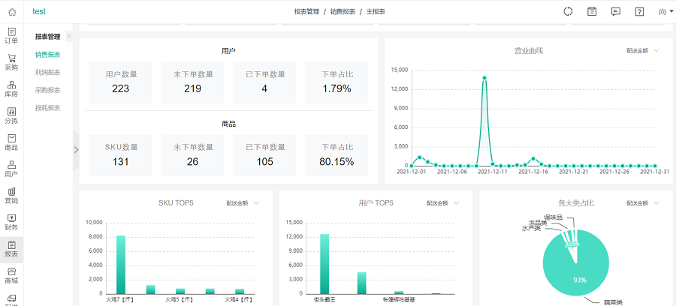The image size is (676, 306).
Task: Click the refresh icon in top bar
Action: point(568,11)
